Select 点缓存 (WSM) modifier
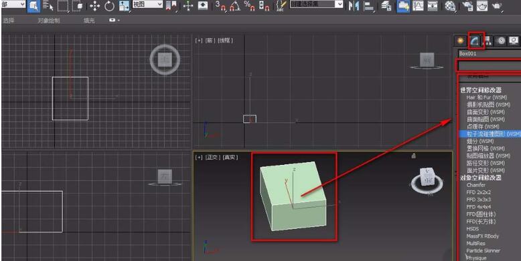The image size is (521, 261). click(x=483, y=127)
